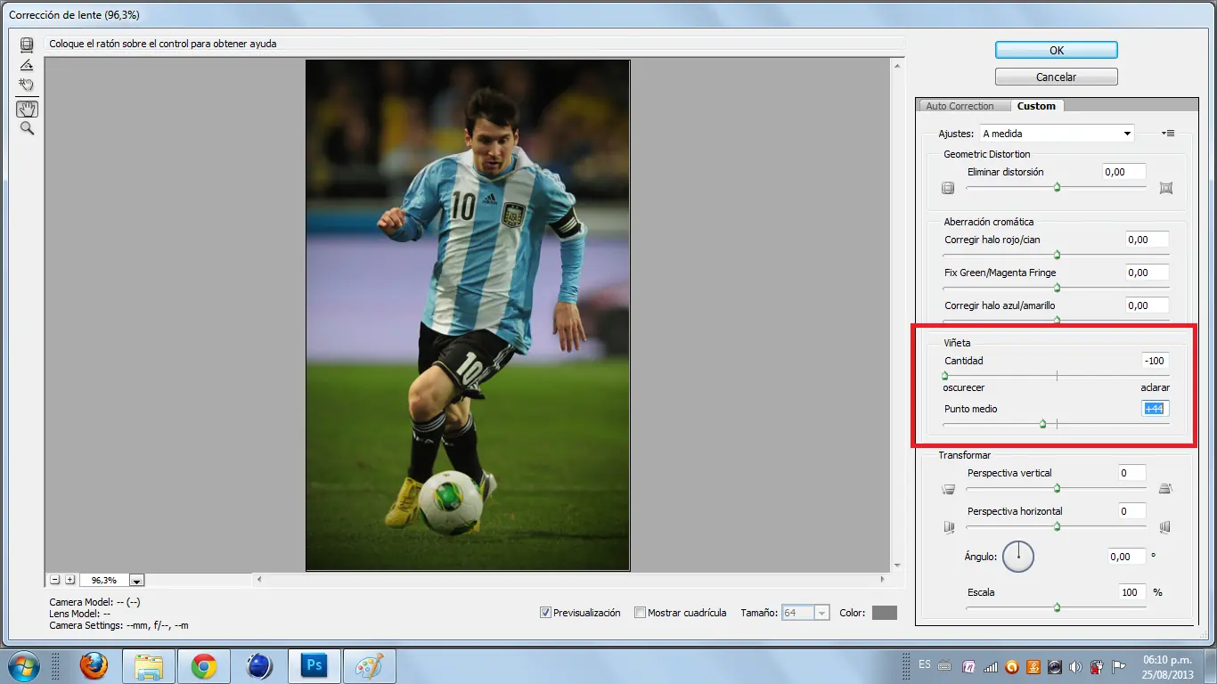The height and width of the screenshot is (684, 1217).
Task: Enable the Mostrar cuadrícula checkbox
Action: click(640, 613)
